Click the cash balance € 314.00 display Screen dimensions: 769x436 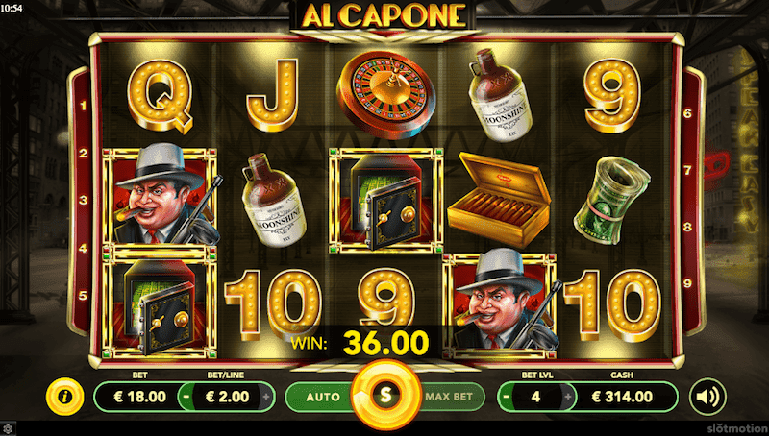click(x=621, y=397)
